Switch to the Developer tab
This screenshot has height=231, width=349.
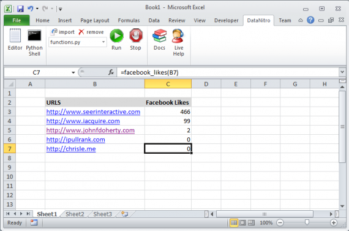[226, 20]
